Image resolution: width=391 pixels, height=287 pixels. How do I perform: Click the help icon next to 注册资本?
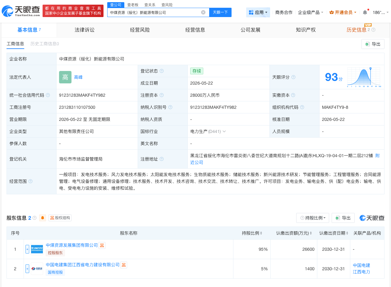tap(162, 95)
